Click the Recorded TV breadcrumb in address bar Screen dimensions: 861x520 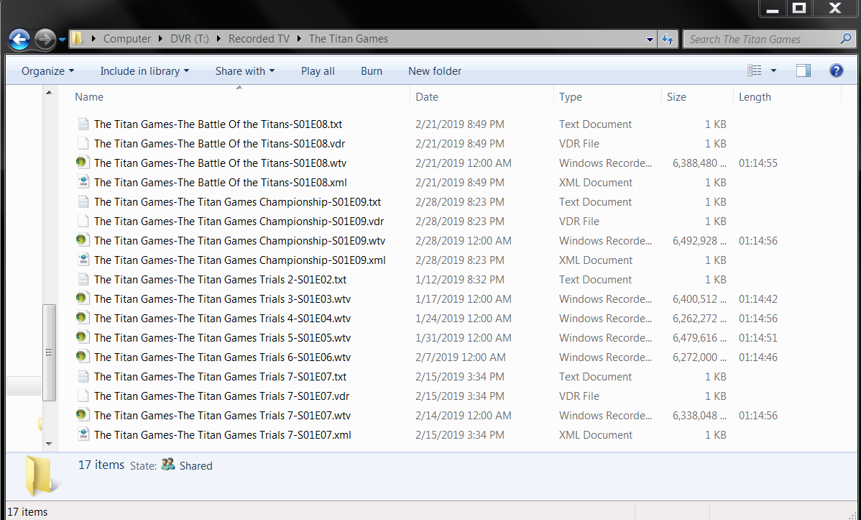pos(259,39)
